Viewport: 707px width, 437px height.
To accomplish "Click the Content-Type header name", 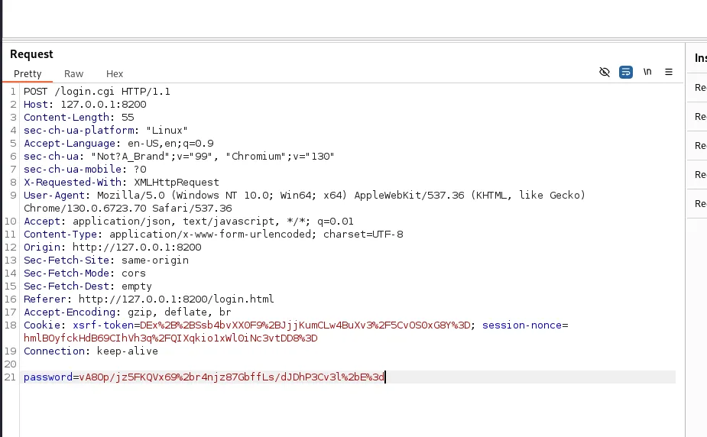I will point(60,235).
